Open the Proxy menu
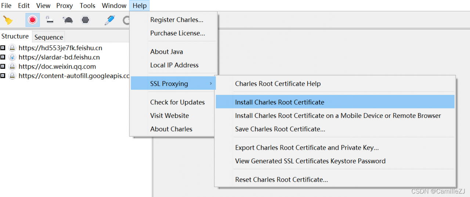The image size is (470, 197). coord(65,5)
